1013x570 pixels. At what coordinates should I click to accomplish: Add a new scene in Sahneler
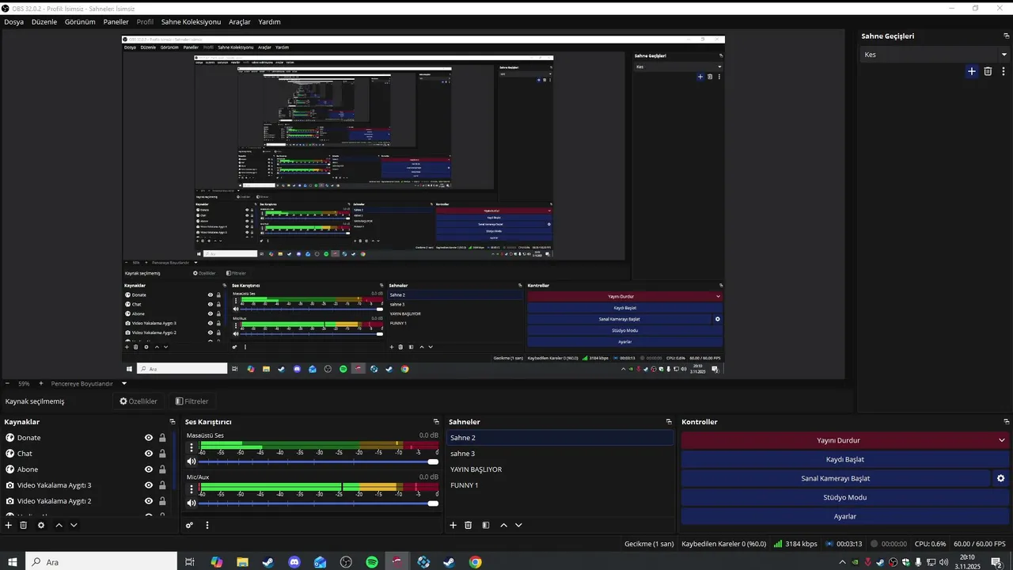coord(453,525)
